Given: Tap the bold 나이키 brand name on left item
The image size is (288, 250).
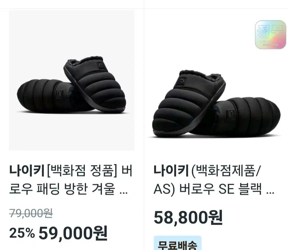Looking at the screenshot, I should (x=27, y=171).
